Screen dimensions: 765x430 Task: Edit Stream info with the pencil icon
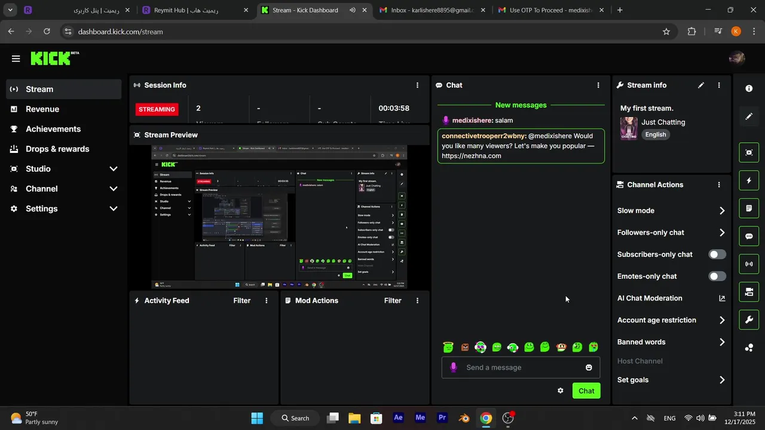pyautogui.click(x=701, y=85)
